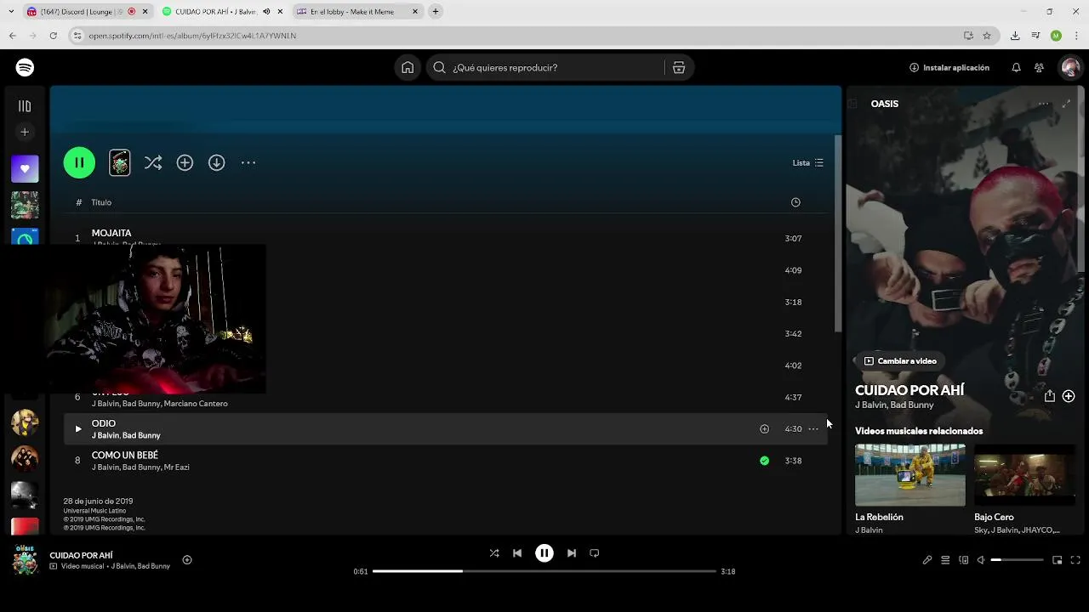Viewport: 1089px width, 612px height.
Task: Click the Spotify logo
Action: (x=25, y=67)
